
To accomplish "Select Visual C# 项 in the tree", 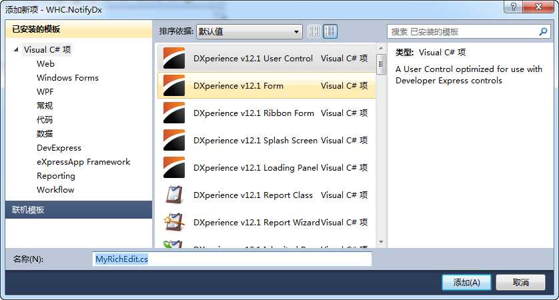I will 47,49.
